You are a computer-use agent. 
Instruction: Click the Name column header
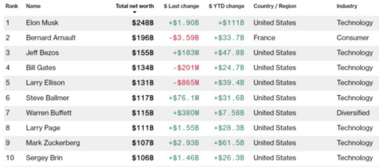coord(33,6)
